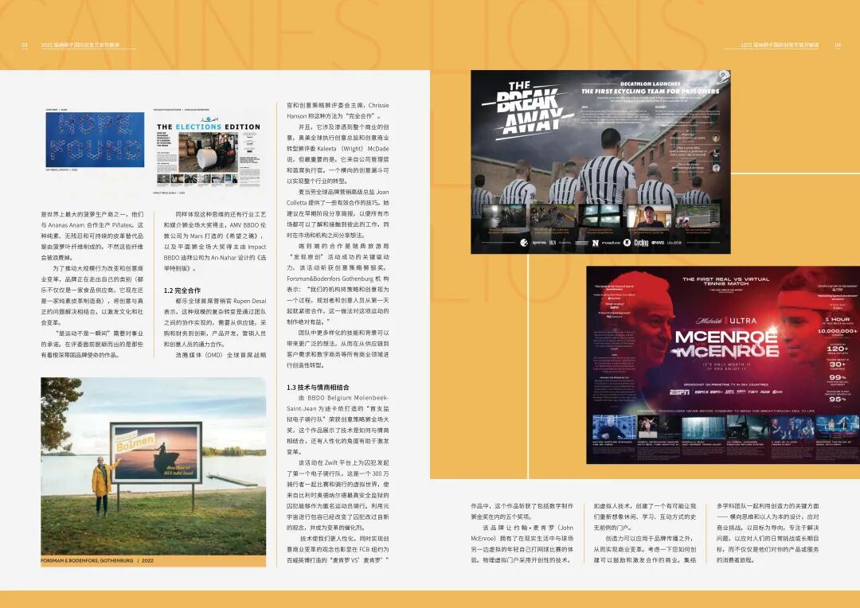Screen dimensions: 860x608
Task: Click the Cannes Lions logo on Break Away board
Action: 724,75
